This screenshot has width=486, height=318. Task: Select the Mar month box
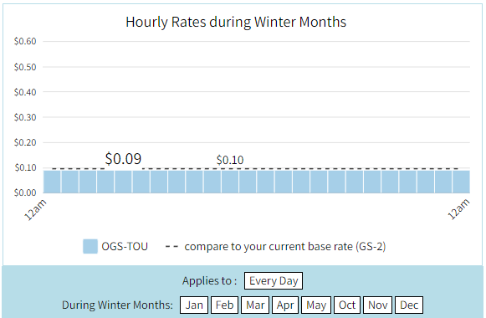(x=255, y=305)
